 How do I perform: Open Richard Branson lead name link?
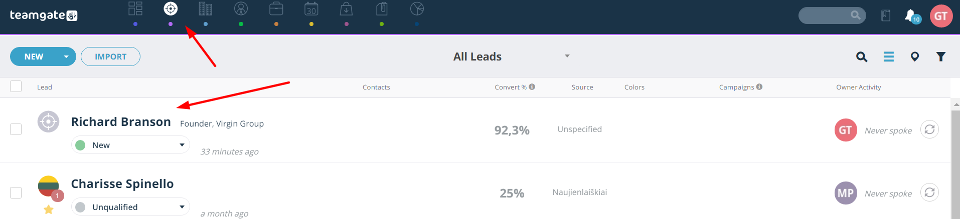click(121, 121)
